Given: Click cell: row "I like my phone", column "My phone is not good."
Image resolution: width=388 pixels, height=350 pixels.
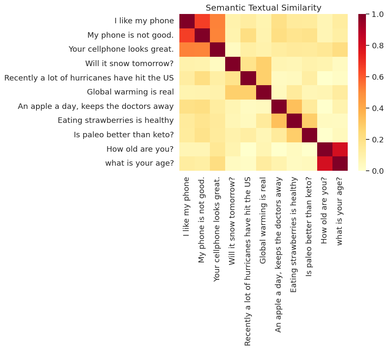Looking at the screenshot, I should coord(202,21).
